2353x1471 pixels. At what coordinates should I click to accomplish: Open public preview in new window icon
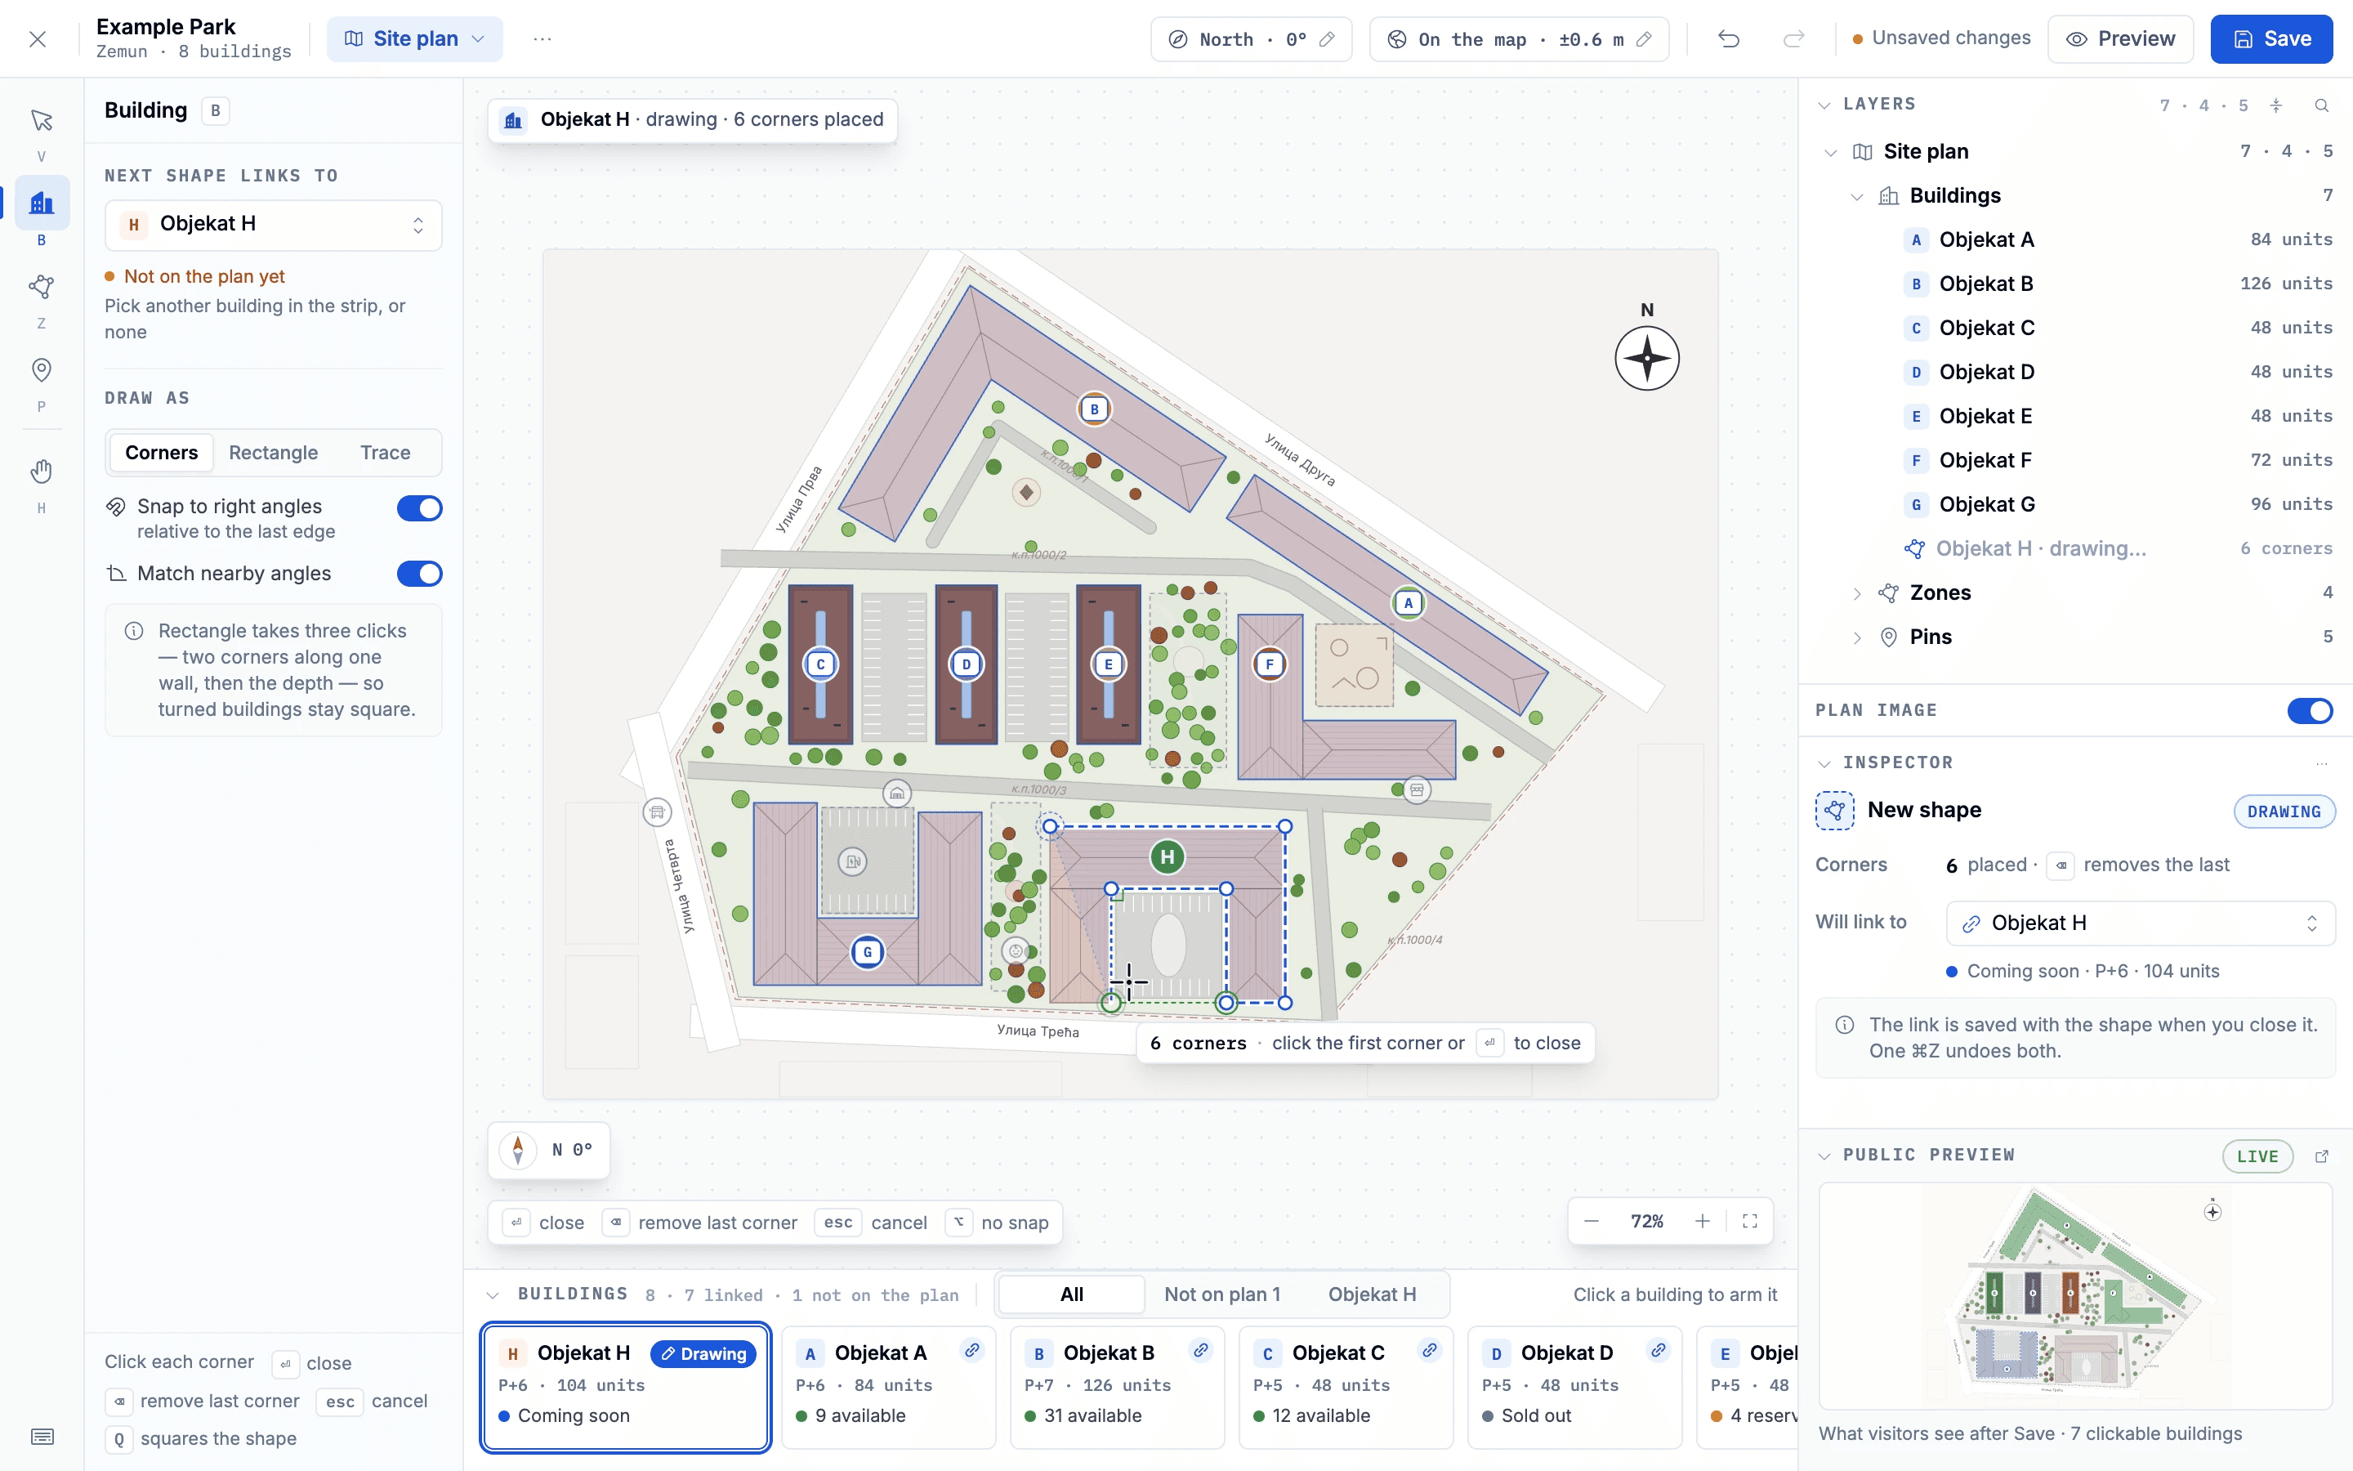coord(2322,1156)
